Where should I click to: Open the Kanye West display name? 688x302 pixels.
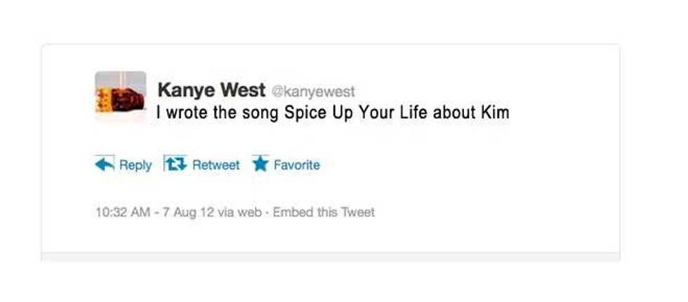(211, 91)
